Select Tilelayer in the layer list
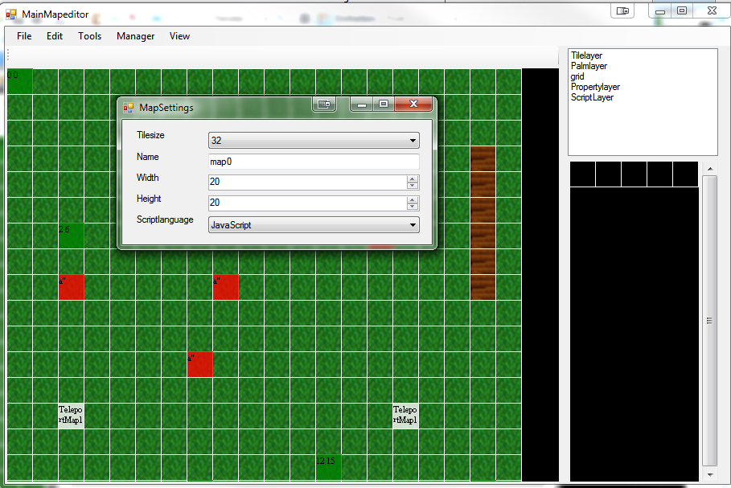Screen dimensions: 731x488 [586, 56]
